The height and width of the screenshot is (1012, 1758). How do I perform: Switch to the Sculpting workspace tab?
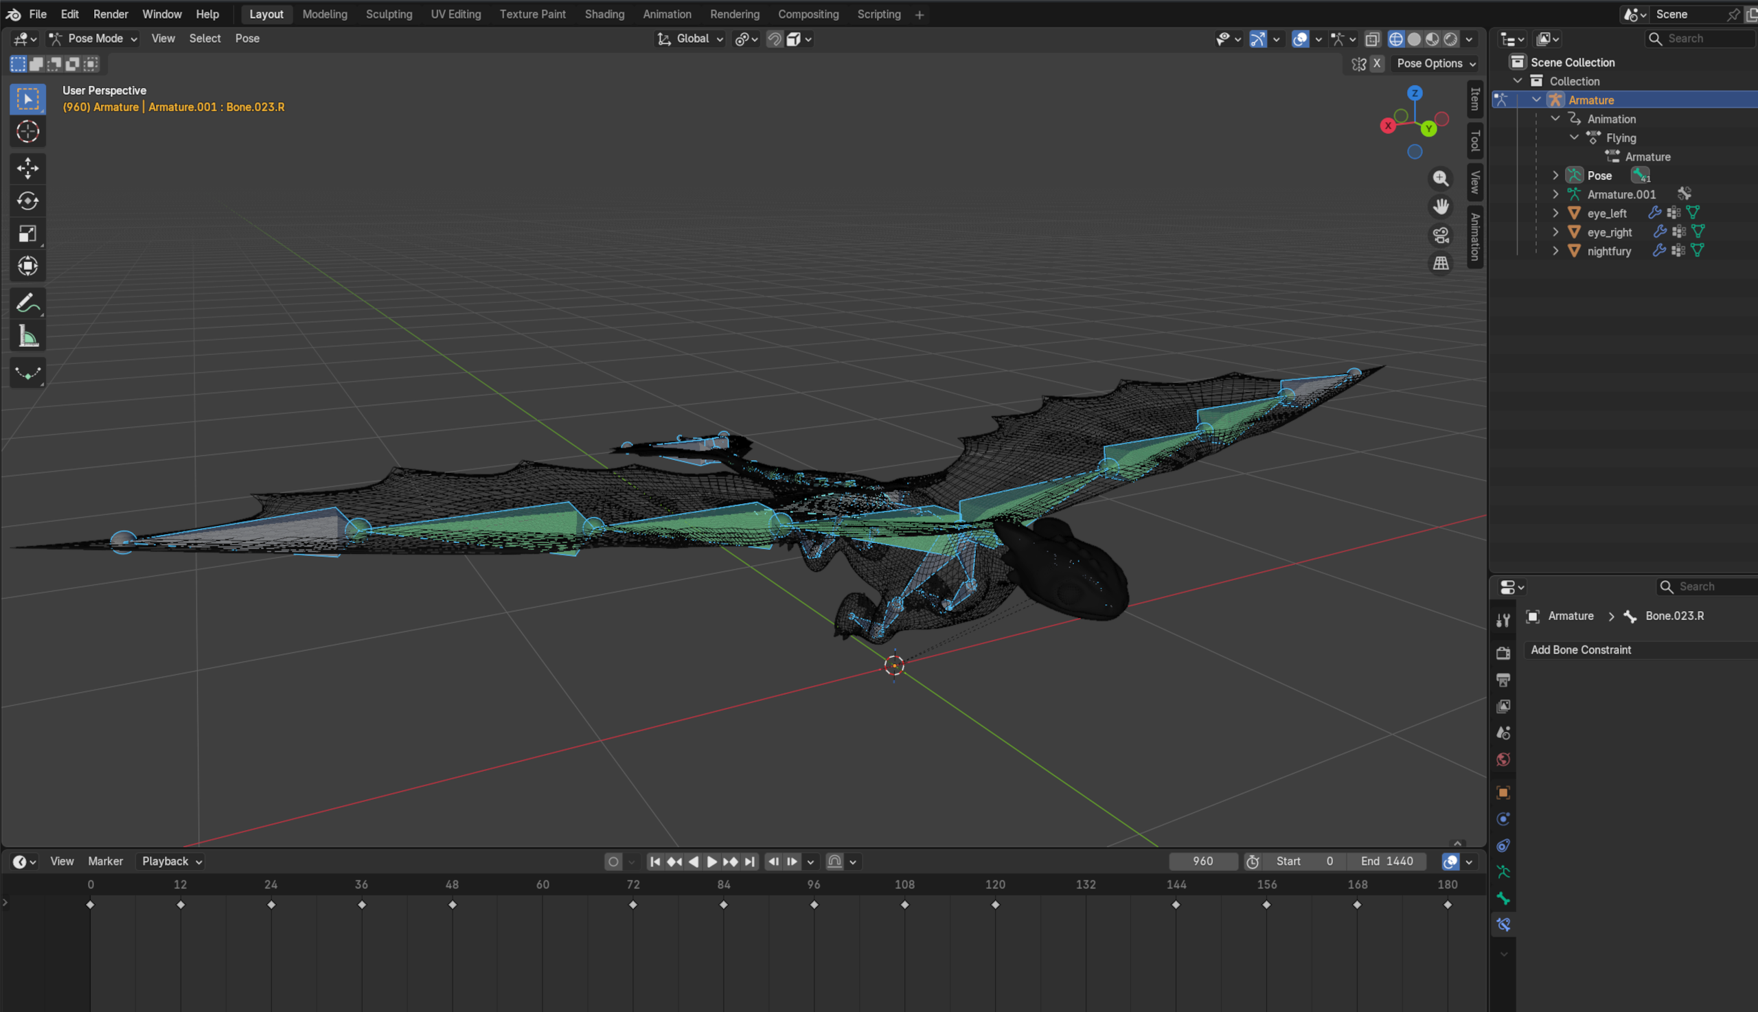tap(389, 14)
